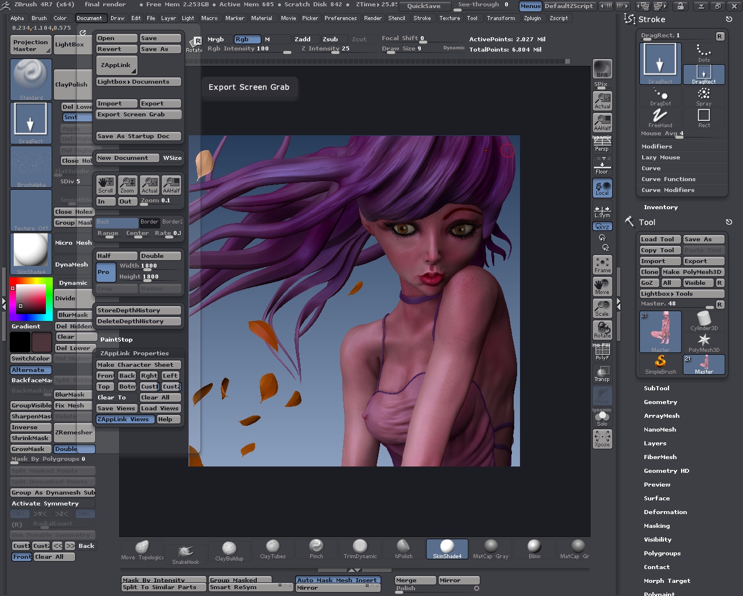Screen dimensions: 743x596
Task: Expand the Polygroups subpalette
Action: coord(662,554)
